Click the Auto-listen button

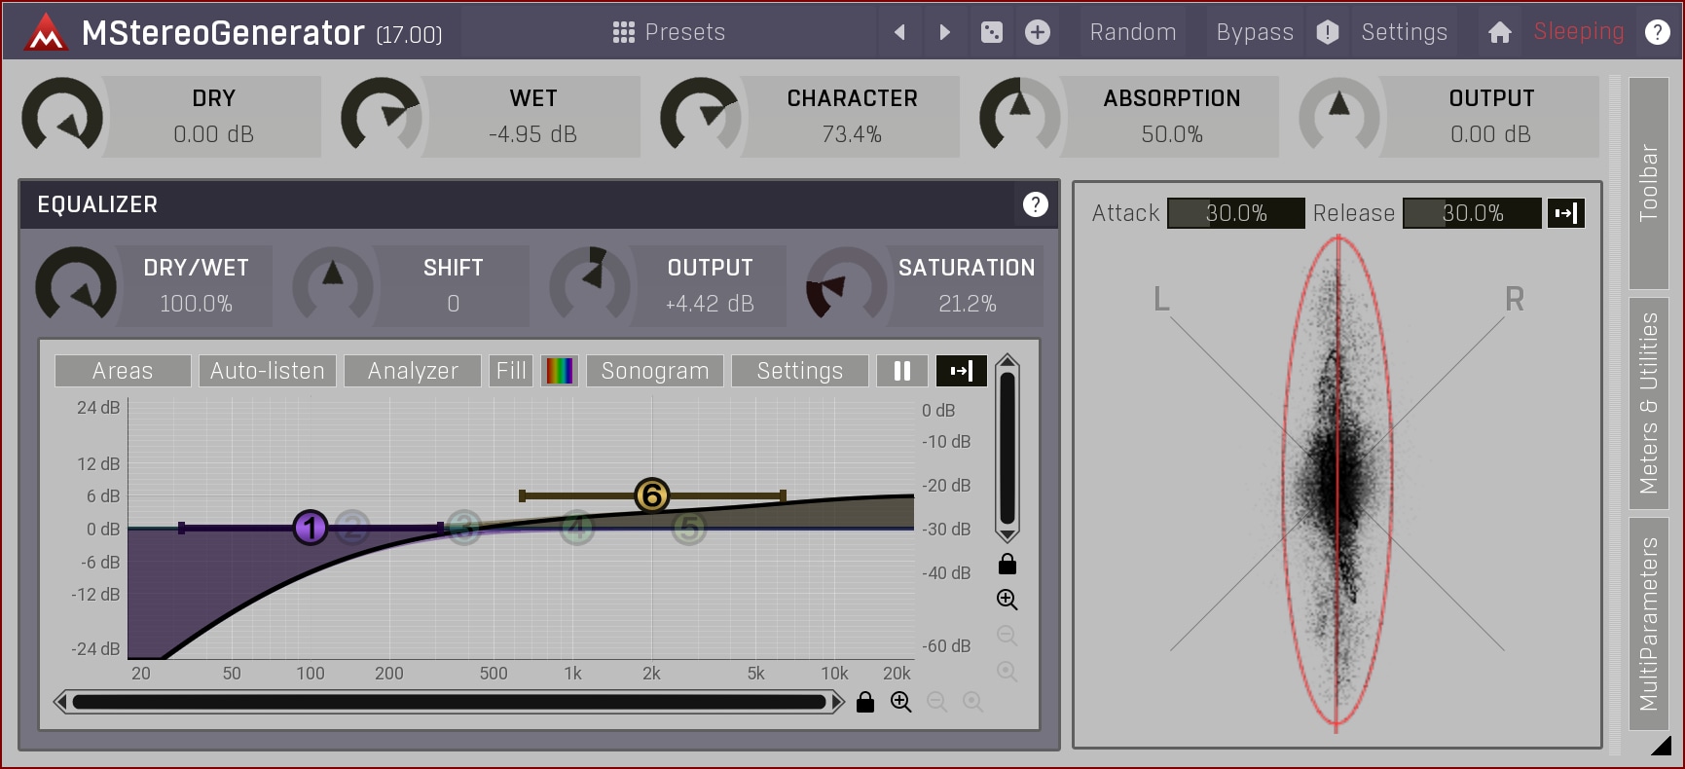pyautogui.click(x=268, y=371)
